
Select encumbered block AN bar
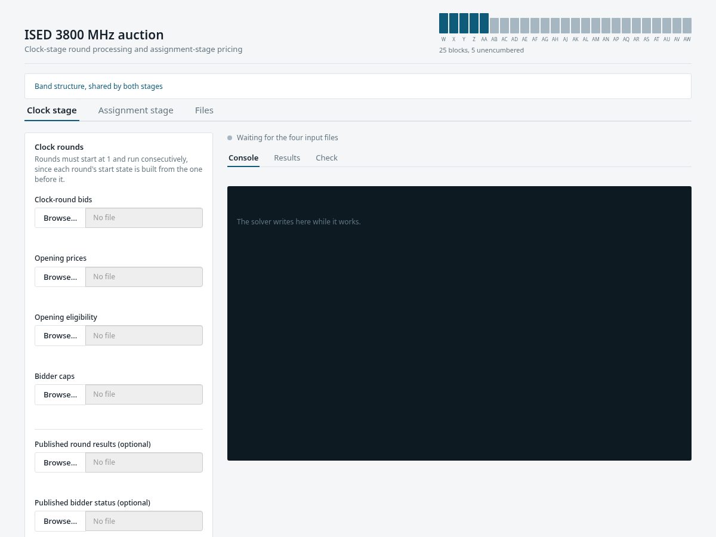pyautogui.click(x=606, y=26)
